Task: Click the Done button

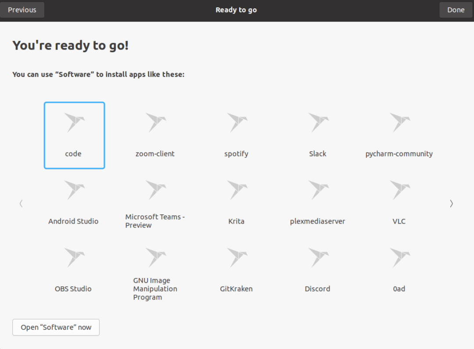Action: point(456,10)
